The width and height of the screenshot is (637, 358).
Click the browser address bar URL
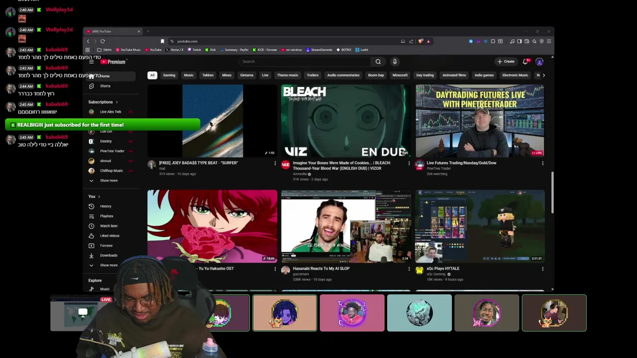[x=187, y=41]
